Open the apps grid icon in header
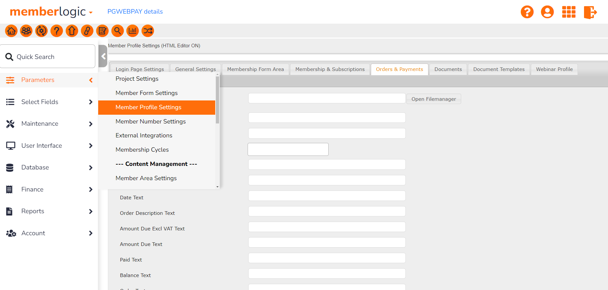Image resolution: width=608 pixels, height=290 pixels. (x=568, y=12)
